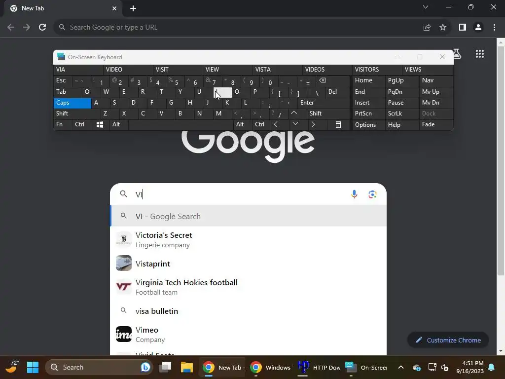Screen dimensions: 505x379
Task: Open the weather widget on the taskbar
Action: tap(12, 367)
